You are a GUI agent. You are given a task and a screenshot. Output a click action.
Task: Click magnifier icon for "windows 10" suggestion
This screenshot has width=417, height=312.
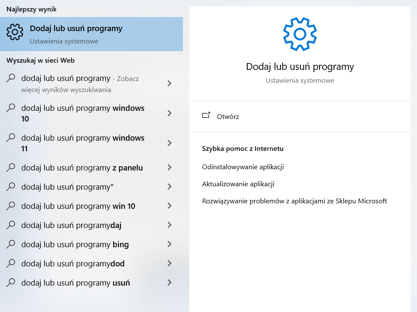tap(11, 108)
